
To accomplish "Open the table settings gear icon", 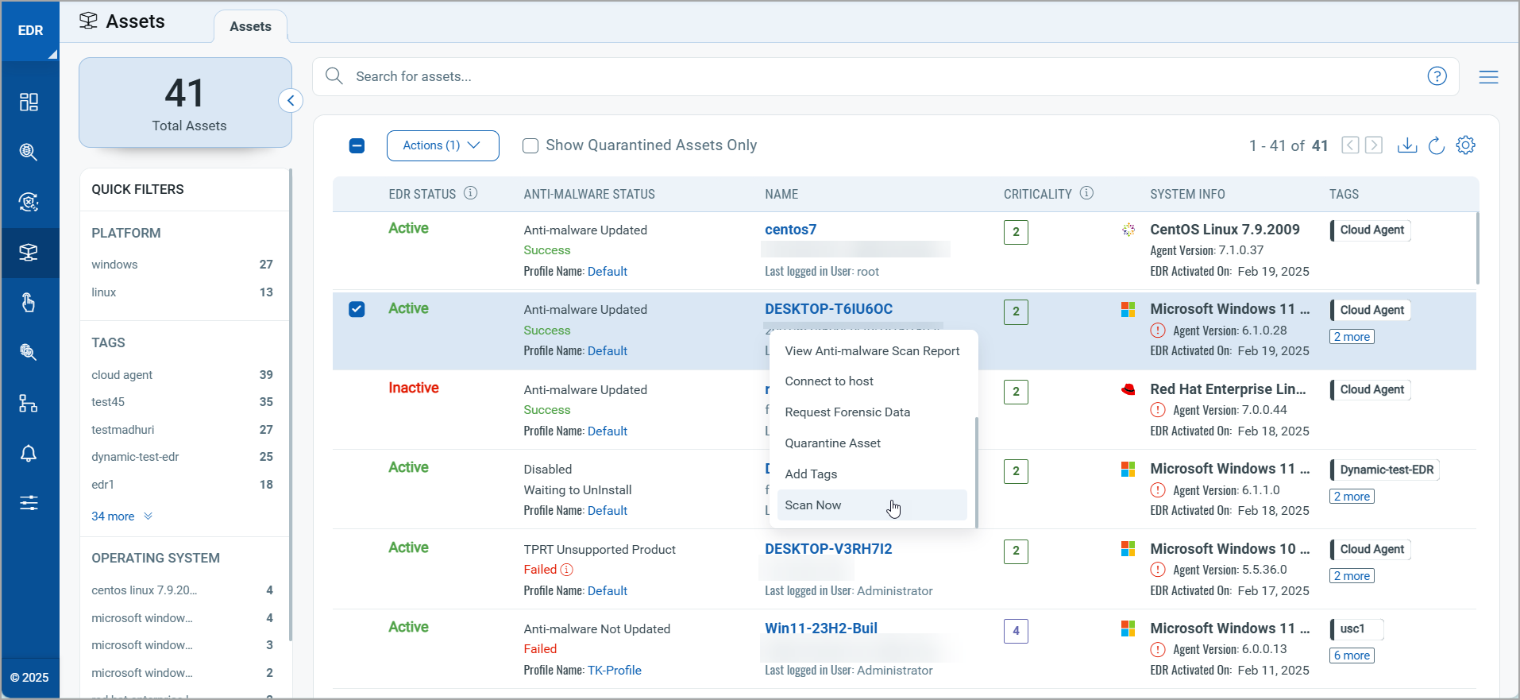I will click(1465, 145).
